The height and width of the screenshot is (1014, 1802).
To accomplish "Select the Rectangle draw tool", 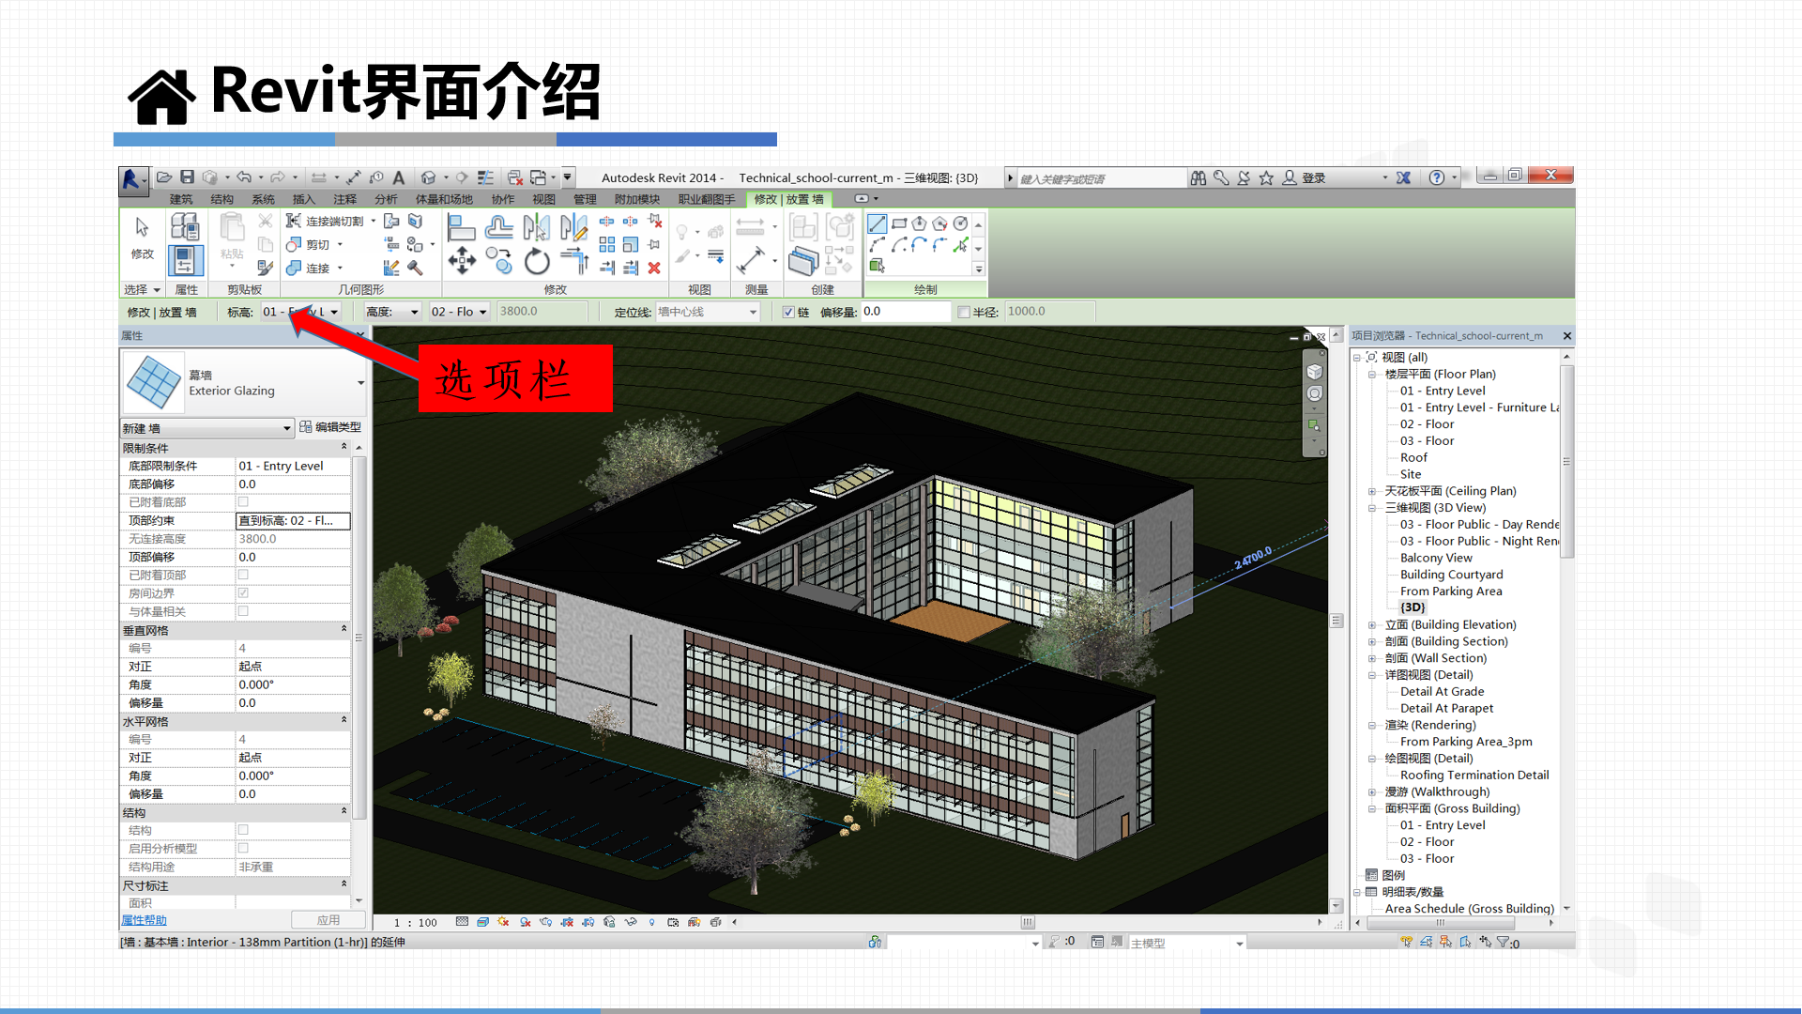I will click(899, 223).
